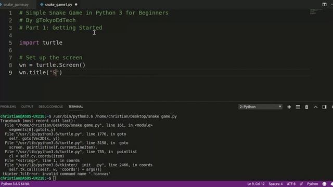333x187 pixels.
Task: Click on the 'import turtle' code line
Action: click(41, 43)
